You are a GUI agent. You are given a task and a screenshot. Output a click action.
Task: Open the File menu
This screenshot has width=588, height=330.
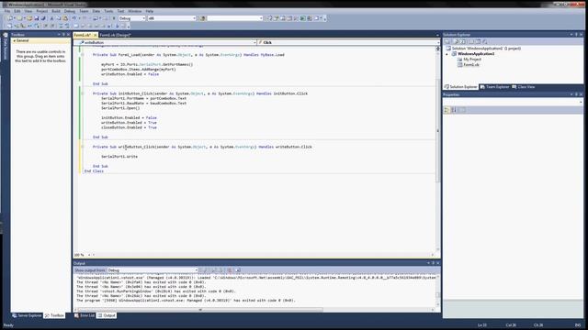[x=7, y=11]
